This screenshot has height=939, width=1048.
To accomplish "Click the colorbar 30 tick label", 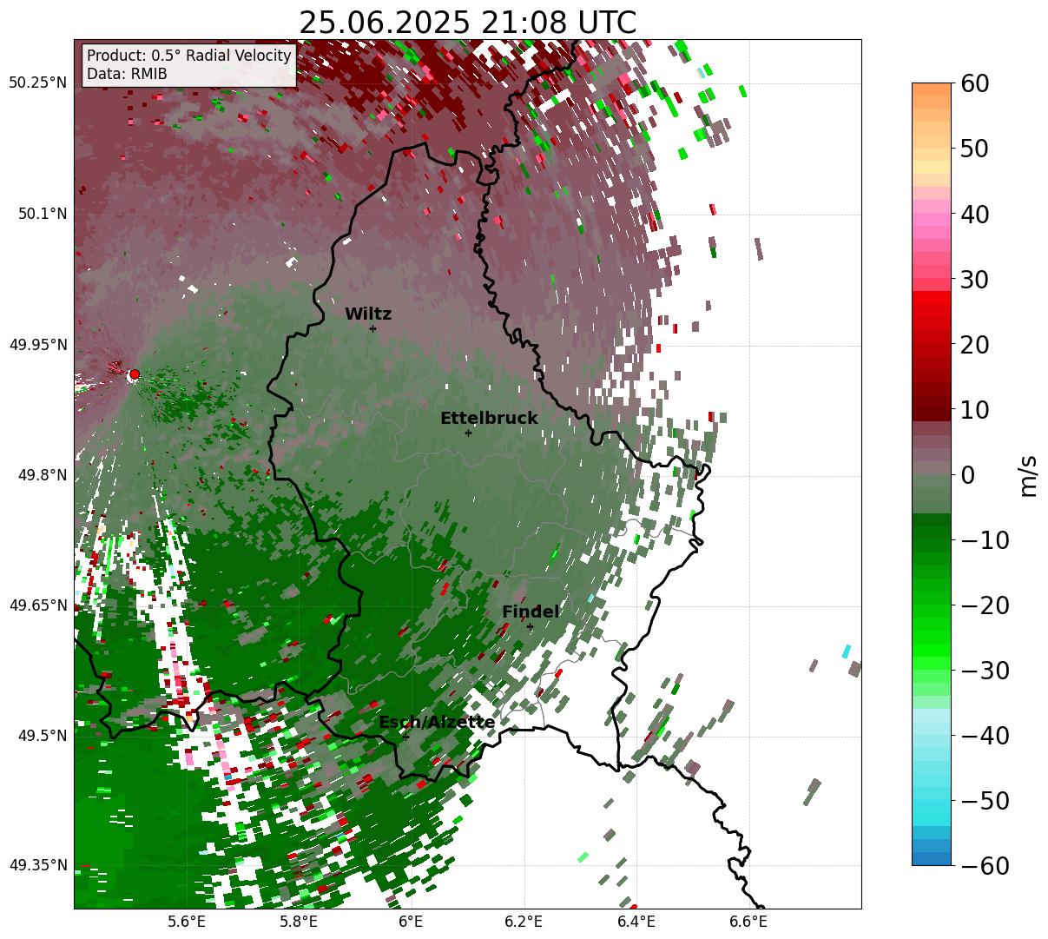I will coord(973,279).
